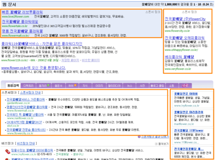Open the 허브 tab with orange badge
Viewport: 215px width, 160px height.
tap(72, 86)
